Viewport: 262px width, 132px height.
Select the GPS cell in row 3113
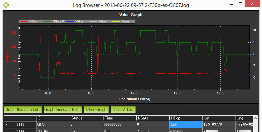[53, 124]
